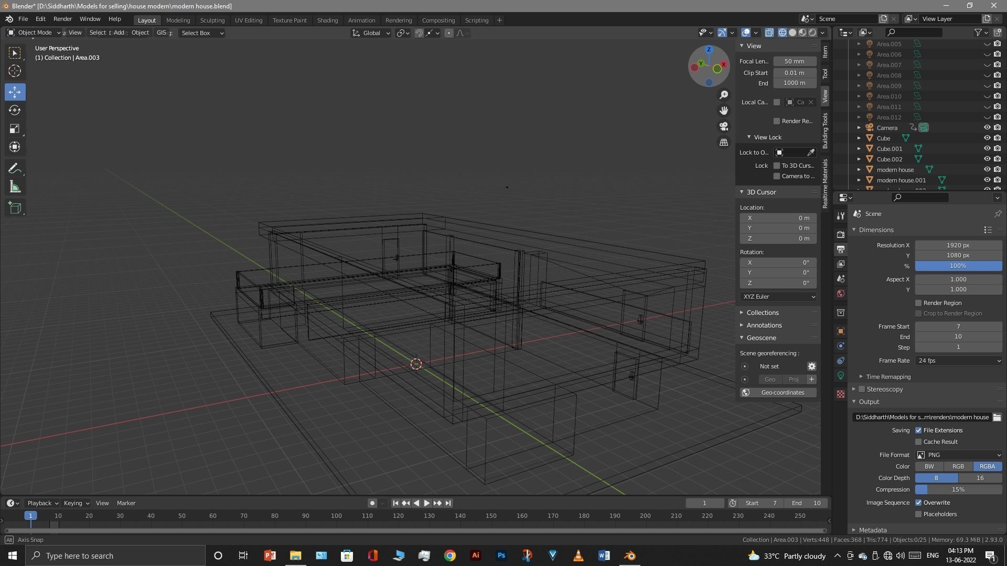Viewport: 1007px width, 566px height.
Task: Enable Cache Result checkbox
Action: pos(918,442)
